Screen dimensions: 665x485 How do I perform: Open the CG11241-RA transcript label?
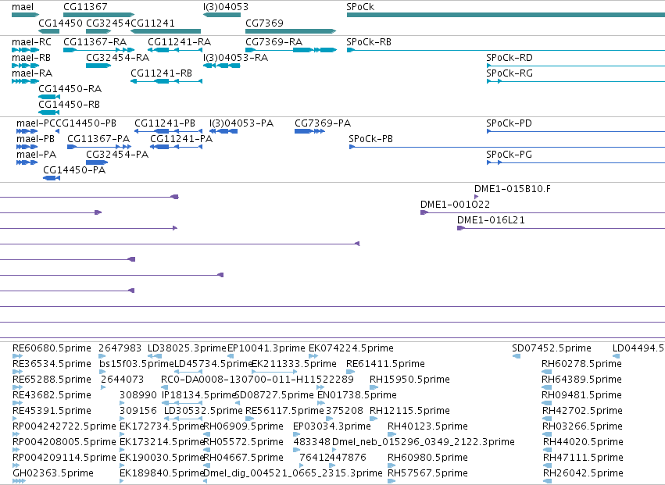pos(180,42)
